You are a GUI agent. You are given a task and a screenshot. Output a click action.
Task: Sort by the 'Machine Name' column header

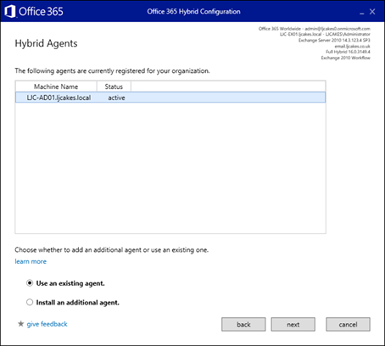[x=56, y=86]
